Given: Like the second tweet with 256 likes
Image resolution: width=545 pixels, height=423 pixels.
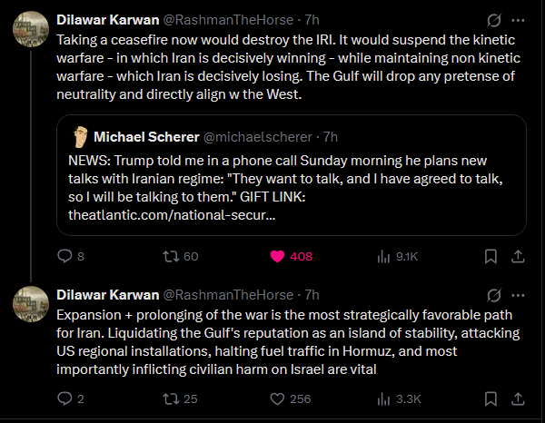Looking at the screenshot, I should pyautogui.click(x=279, y=398).
